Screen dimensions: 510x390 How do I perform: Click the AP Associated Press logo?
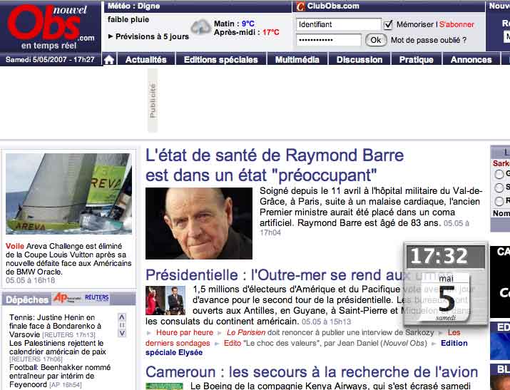pyautogui.click(x=66, y=298)
